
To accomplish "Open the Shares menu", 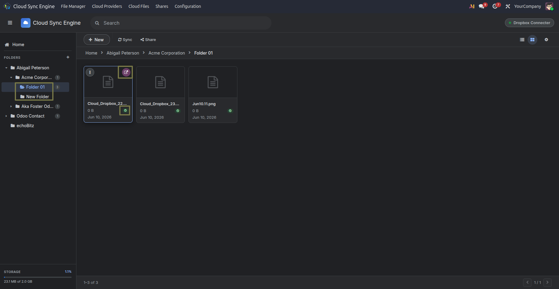I will 162,6.
